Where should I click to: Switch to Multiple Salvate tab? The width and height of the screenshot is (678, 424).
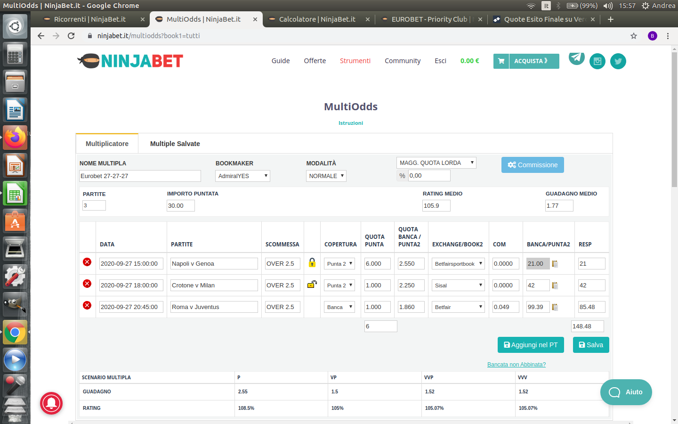click(x=175, y=144)
